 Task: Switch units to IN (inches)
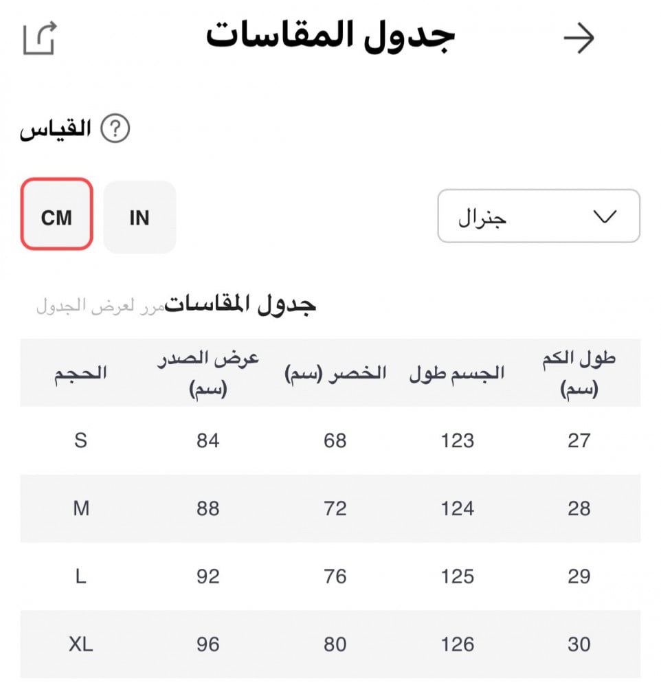pyautogui.click(x=139, y=217)
